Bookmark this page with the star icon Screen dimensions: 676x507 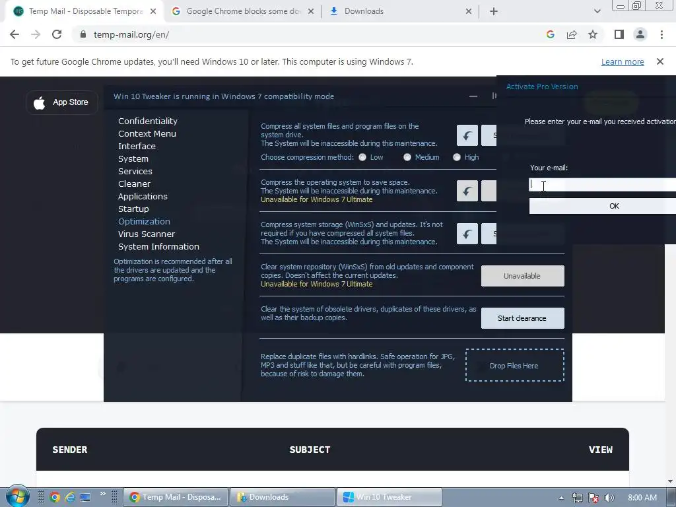coord(593,34)
